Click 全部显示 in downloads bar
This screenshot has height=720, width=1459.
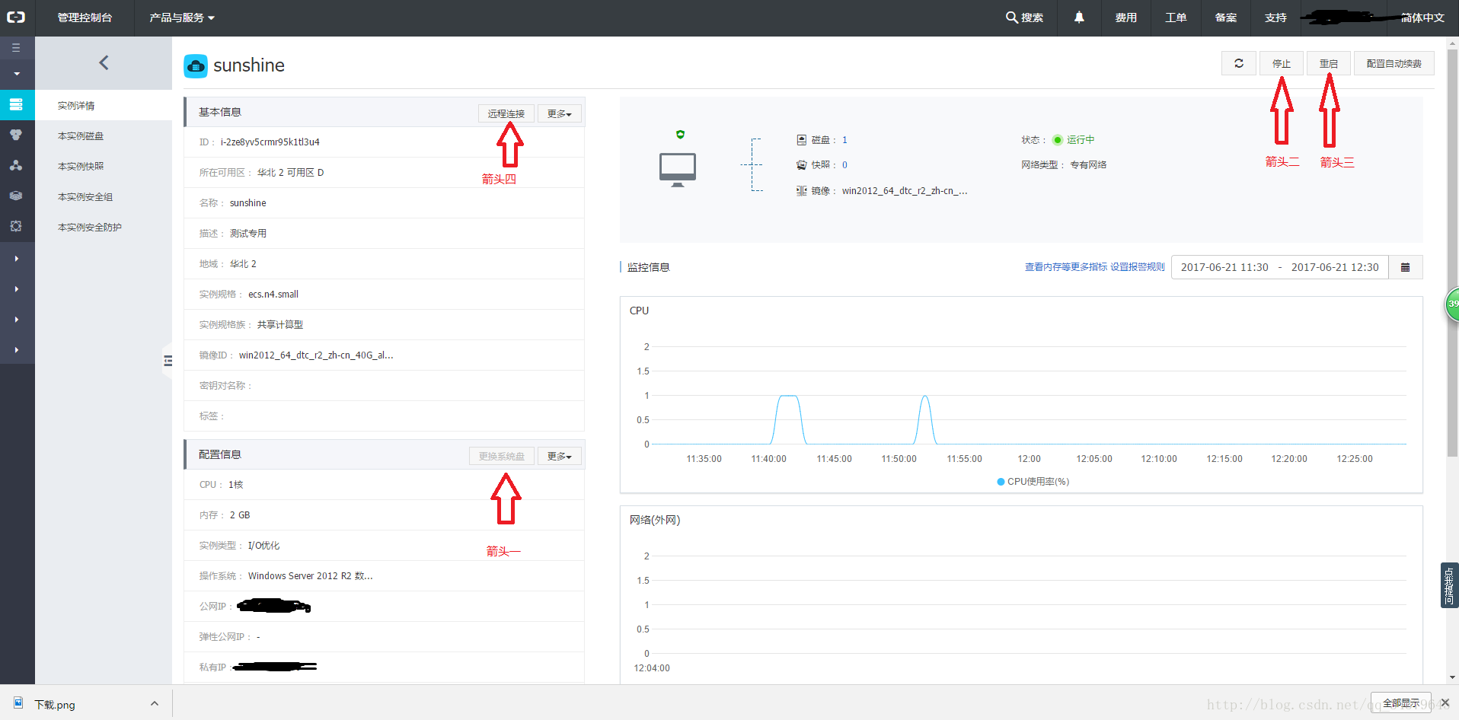coord(1400,703)
